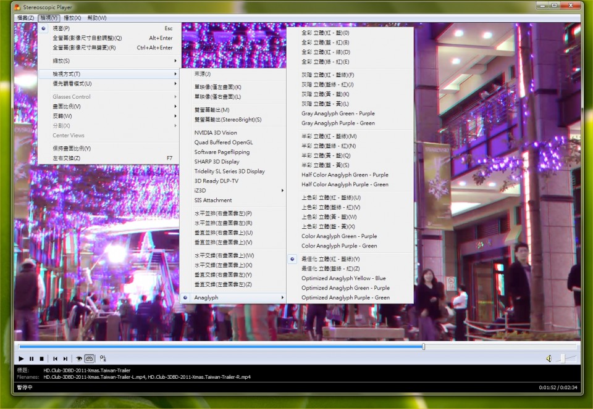Select SHARP 3D Display output
The width and height of the screenshot is (593, 409).
pyautogui.click(x=233, y=162)
